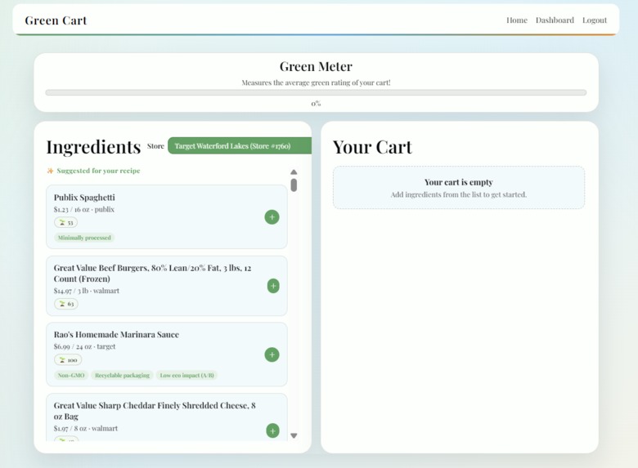Add Great Value Sharp Cheddar Cheese to cart
This screenshot has height=468, width=638.
click(272, 430)
